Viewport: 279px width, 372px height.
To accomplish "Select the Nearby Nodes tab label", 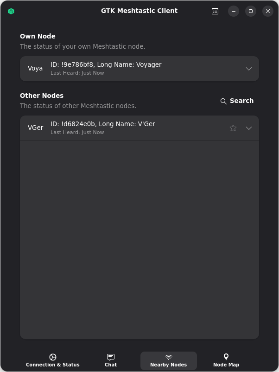I will click(x=168, y=365).
